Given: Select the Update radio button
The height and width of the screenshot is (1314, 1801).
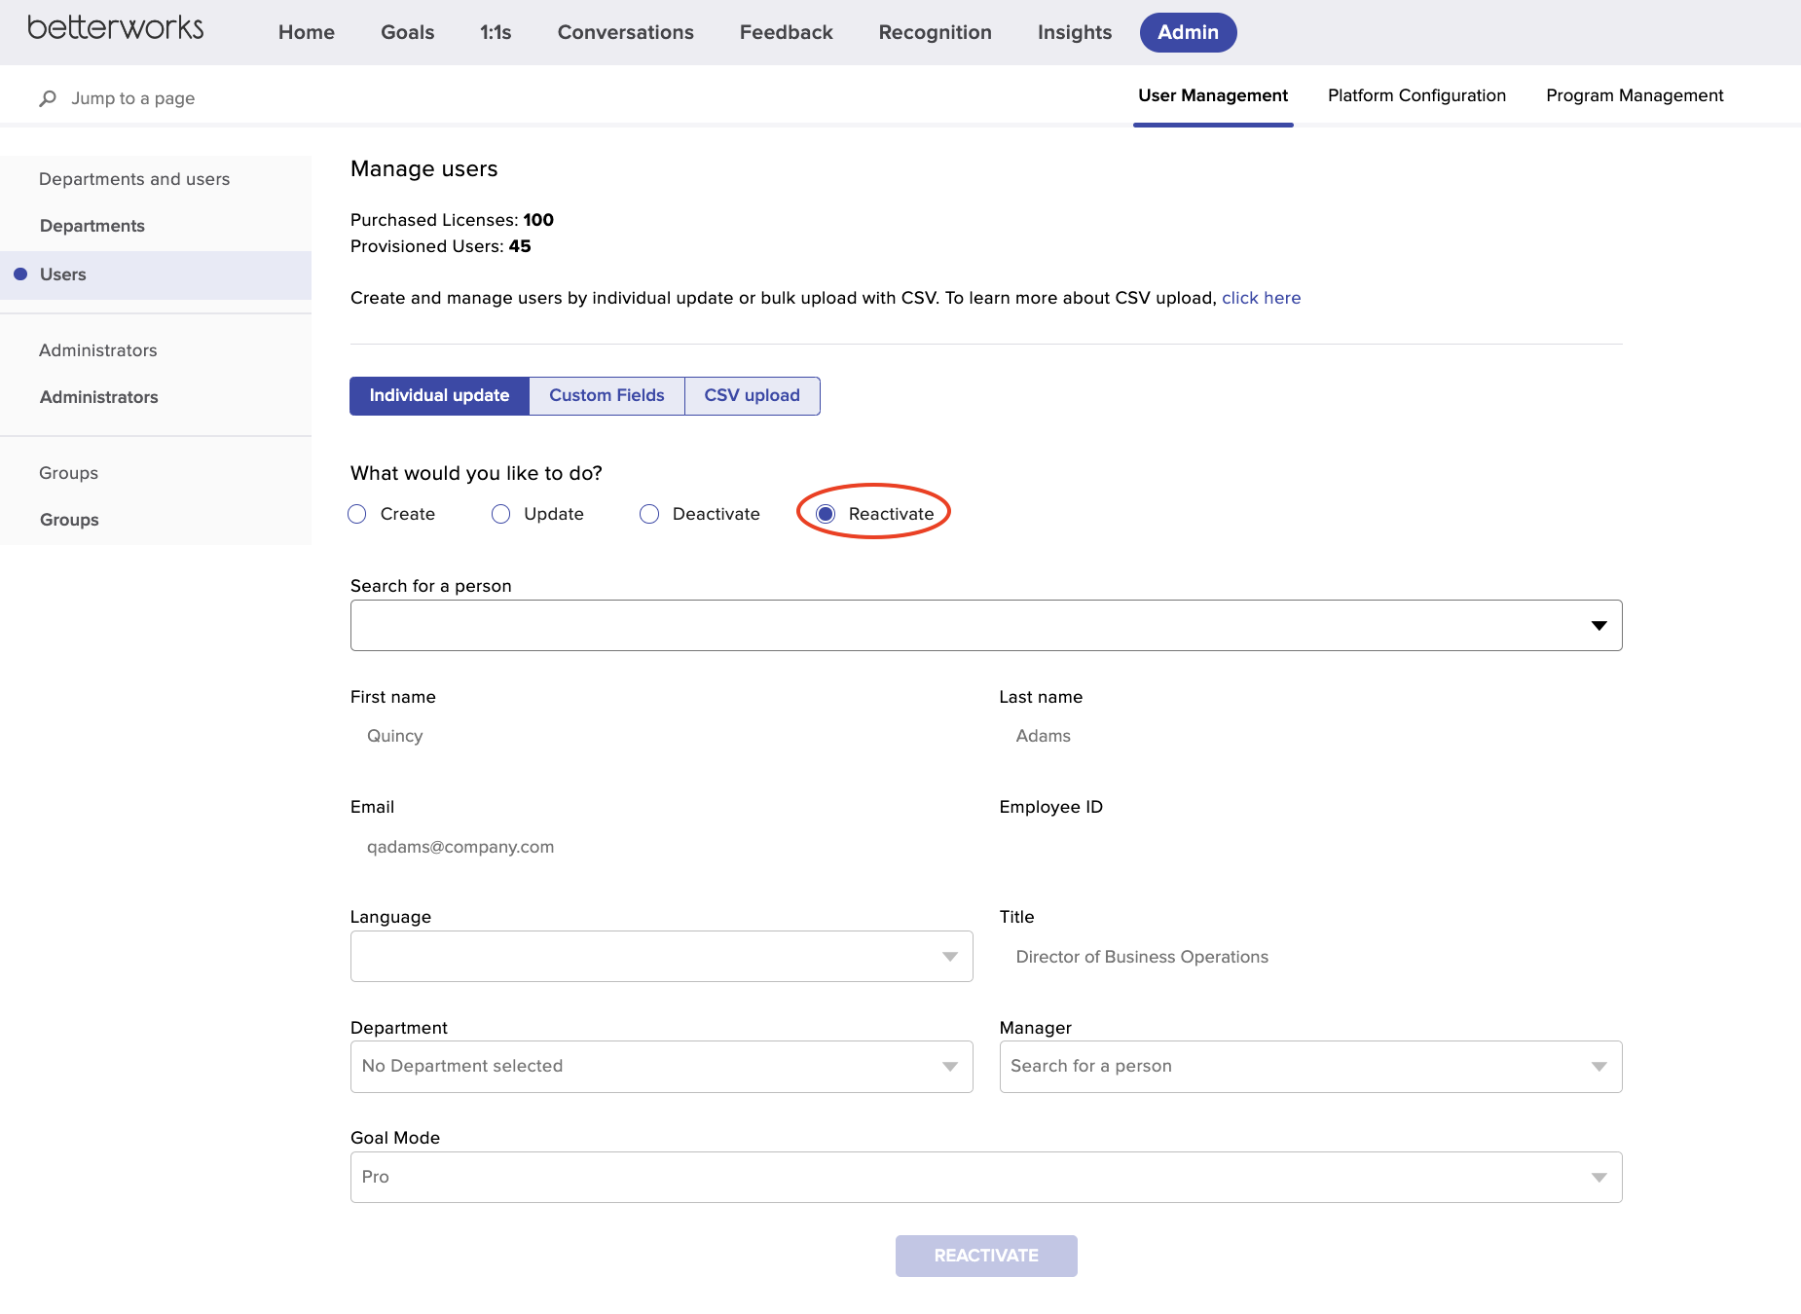Looking at the screenshot, I should coord(500,513).
